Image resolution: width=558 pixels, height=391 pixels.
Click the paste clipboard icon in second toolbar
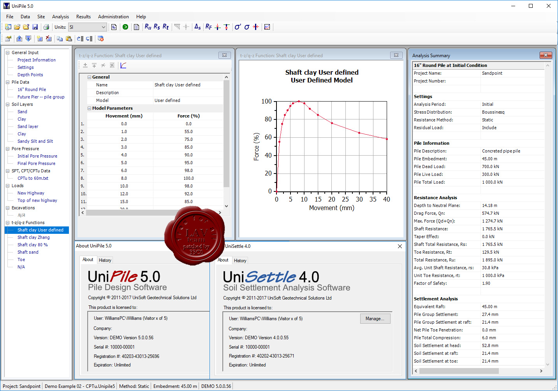click(69, 39)
